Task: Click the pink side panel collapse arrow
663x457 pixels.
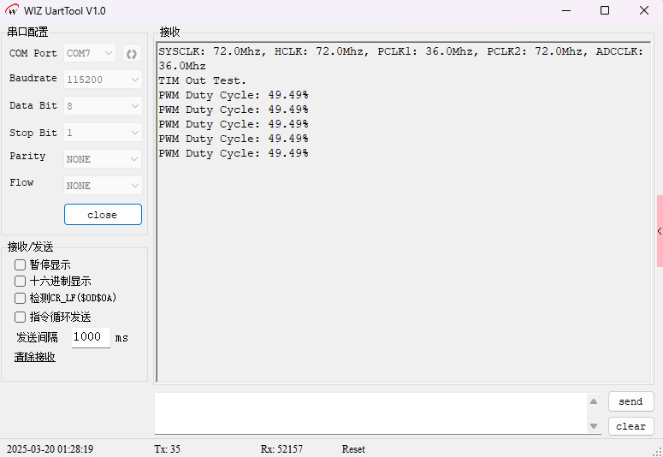Action: tap(659, 231)
